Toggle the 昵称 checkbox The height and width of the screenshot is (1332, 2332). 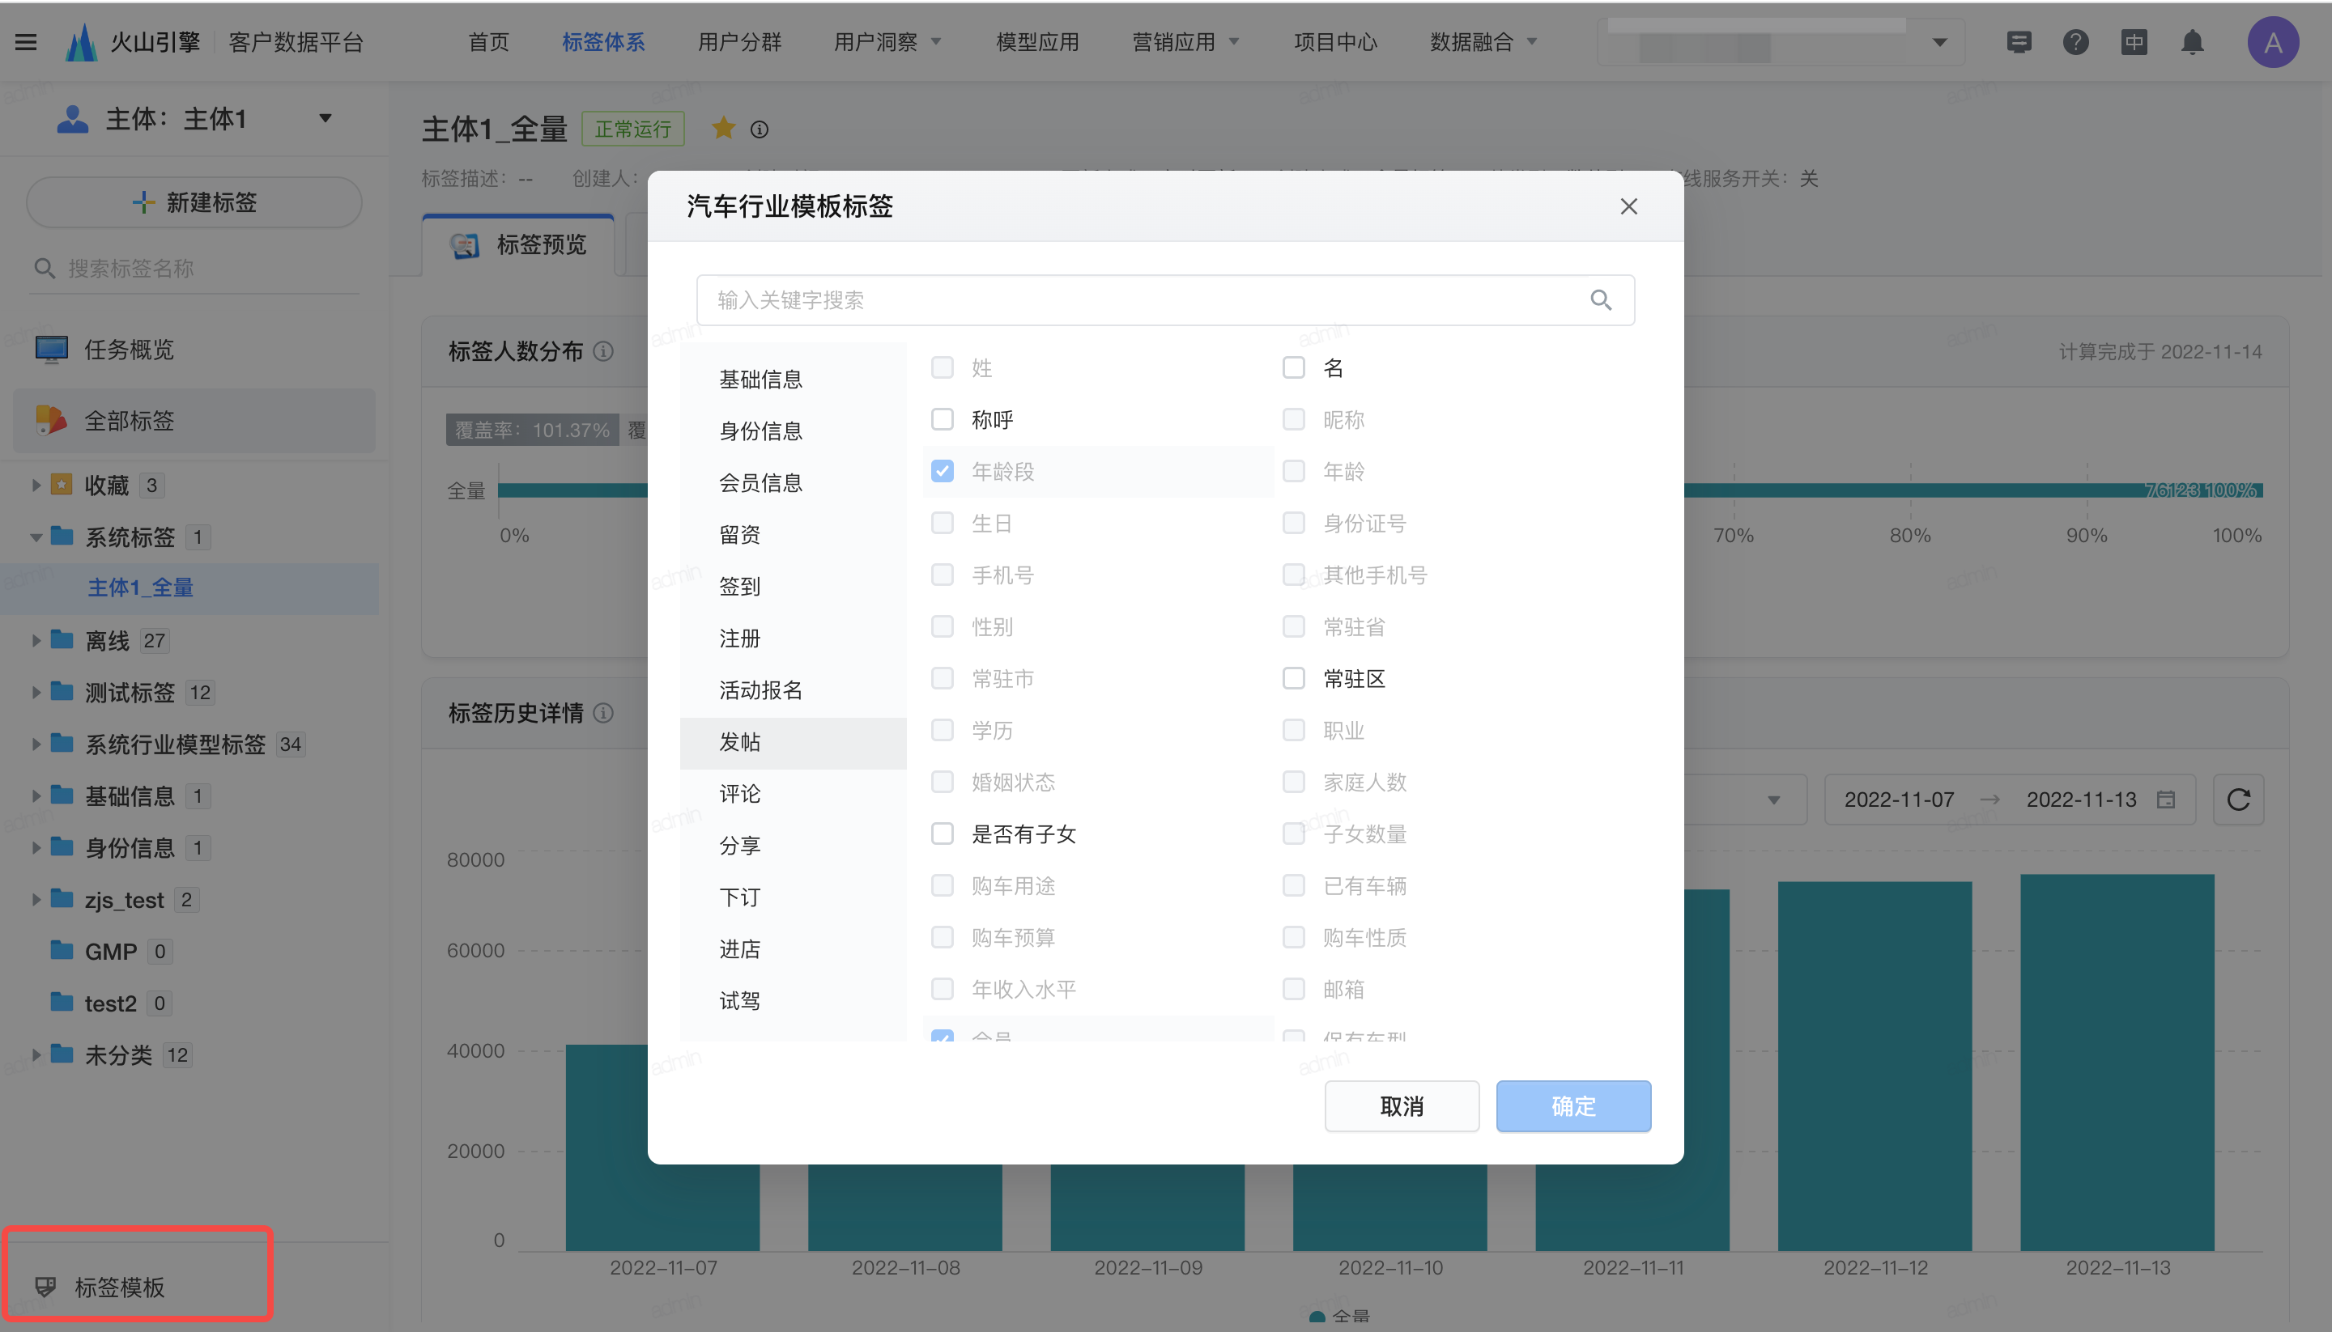pyautogui.click(x=1293, y=419)
